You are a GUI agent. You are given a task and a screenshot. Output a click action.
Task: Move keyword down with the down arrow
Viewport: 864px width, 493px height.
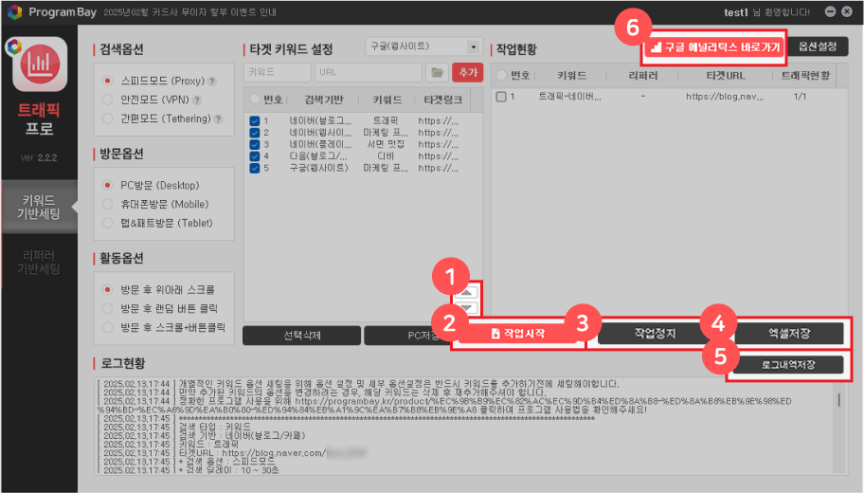471,308
